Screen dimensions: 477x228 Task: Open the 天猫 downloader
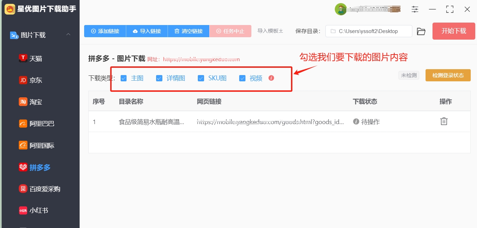[30, 59]
